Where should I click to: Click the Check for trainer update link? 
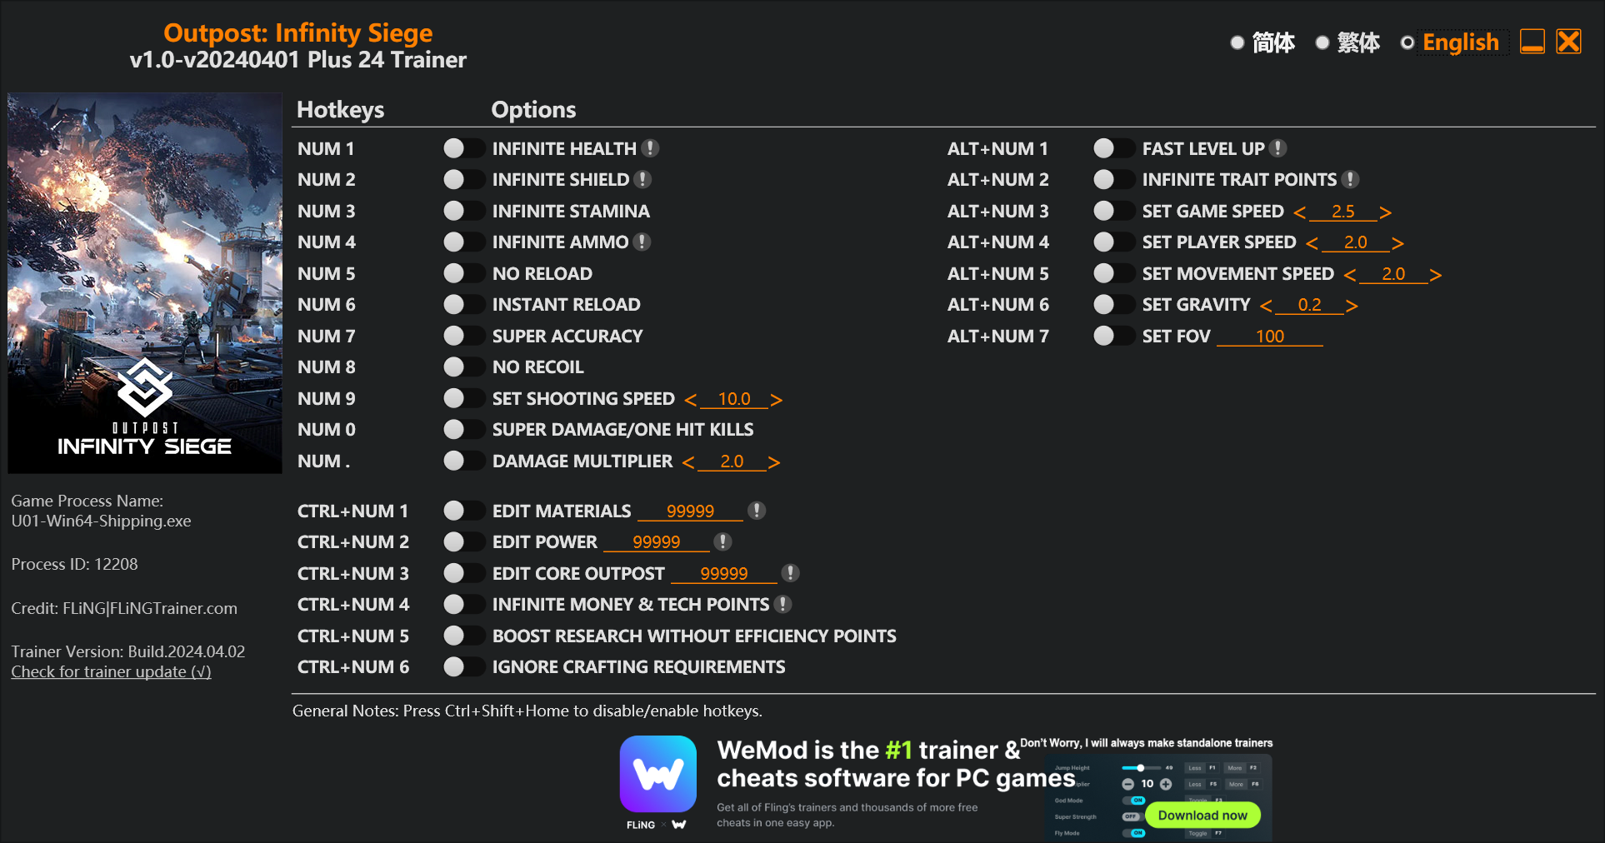(111, 671)
